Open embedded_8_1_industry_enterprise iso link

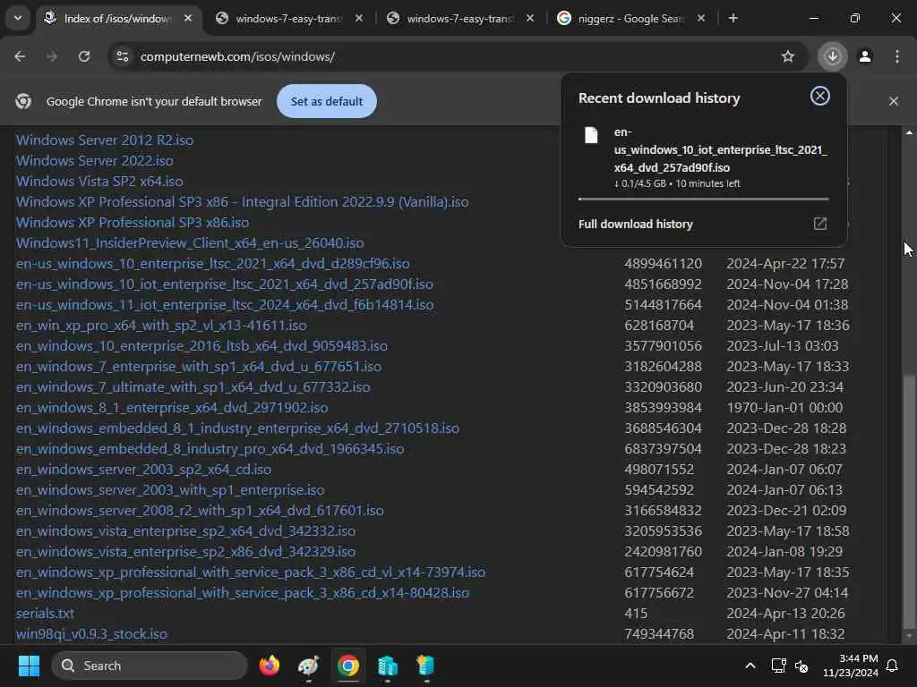click(x=237, y=428)
